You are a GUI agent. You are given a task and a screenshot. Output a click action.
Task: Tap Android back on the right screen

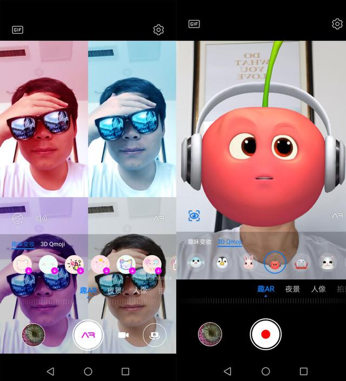coord(228,371)
